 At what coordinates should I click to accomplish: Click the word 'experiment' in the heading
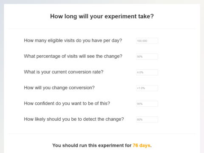pos(121,17)
